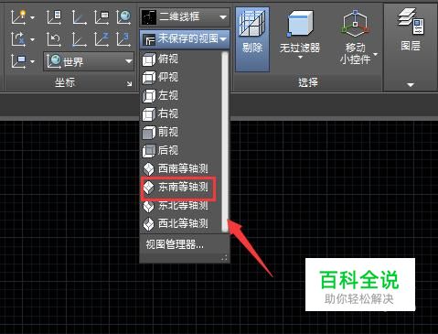Open dropdown arrow beside UCS View icon
Screen dimensions: 438x334
(32, 61)
